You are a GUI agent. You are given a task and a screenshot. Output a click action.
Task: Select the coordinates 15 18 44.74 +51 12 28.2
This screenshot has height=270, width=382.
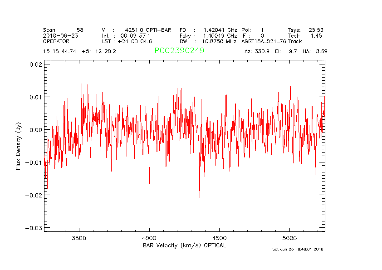coord(79,51)
